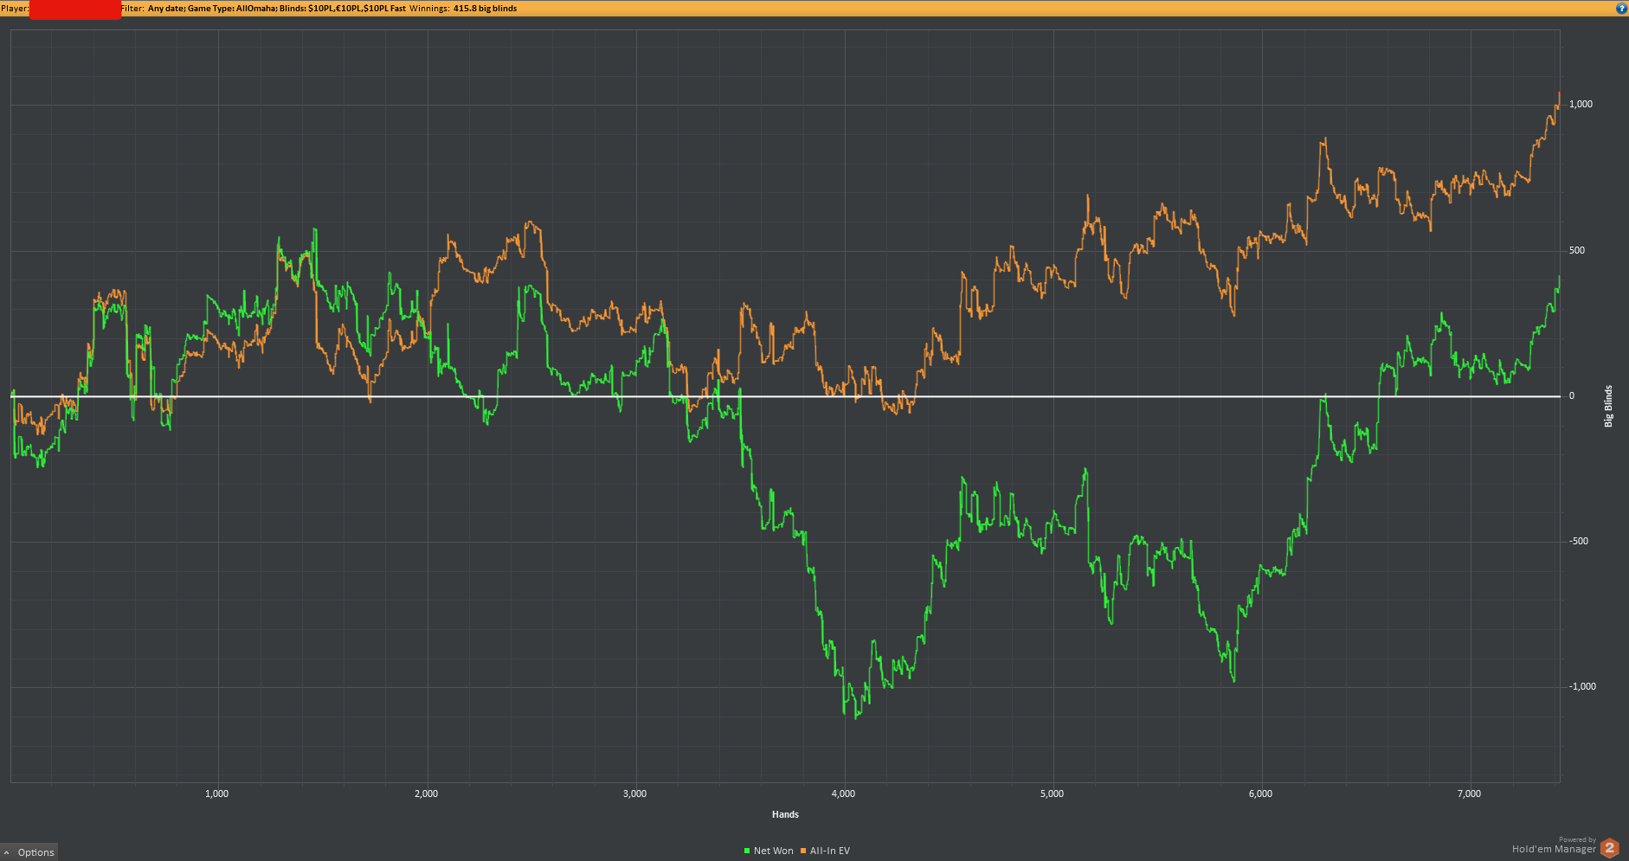
Task: Select the Net Won legend label
Action: click(x=773, y=851)
